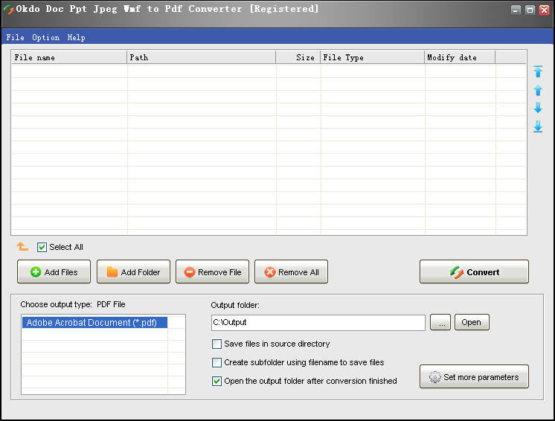Open the output folder with Open button
Screen dimensions: 555x421
click(x=472, y=322)
